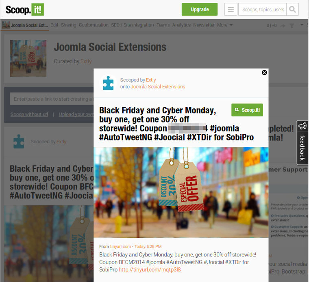Focus the Enter/paste a link field
Image resolution: width=309 pixels, height=282 pixels.
[x=52, y=99]
